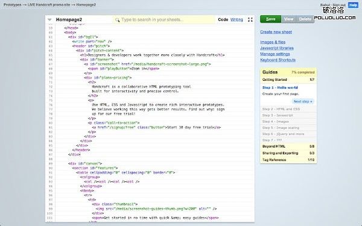Click LIVE Handcraft promo site breadcrumb
This screenshot has height=226, width=362.
click(49, 5)
